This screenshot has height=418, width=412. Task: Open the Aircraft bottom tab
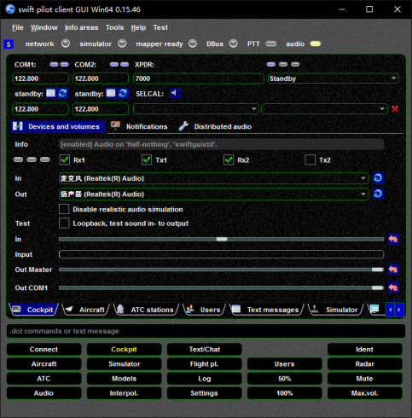click(x=86, y=310)
